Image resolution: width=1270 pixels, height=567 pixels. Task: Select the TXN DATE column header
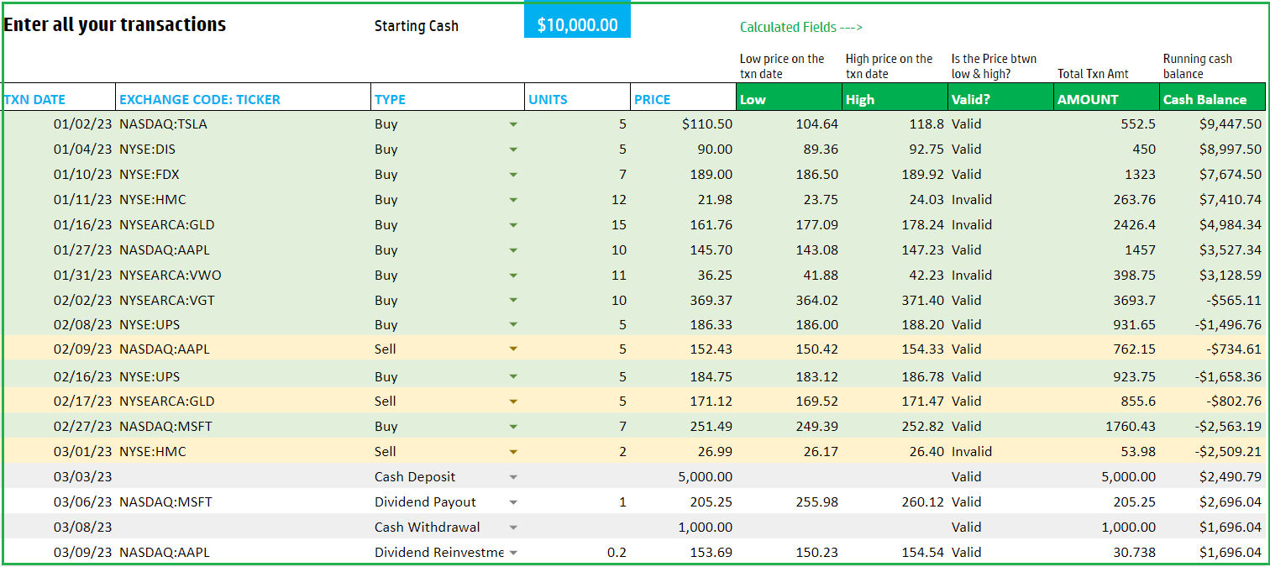coord(59,97)
